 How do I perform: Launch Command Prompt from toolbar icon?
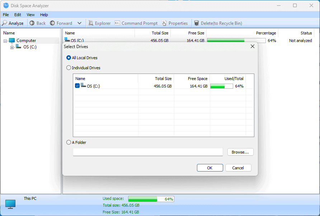point(117,23)
